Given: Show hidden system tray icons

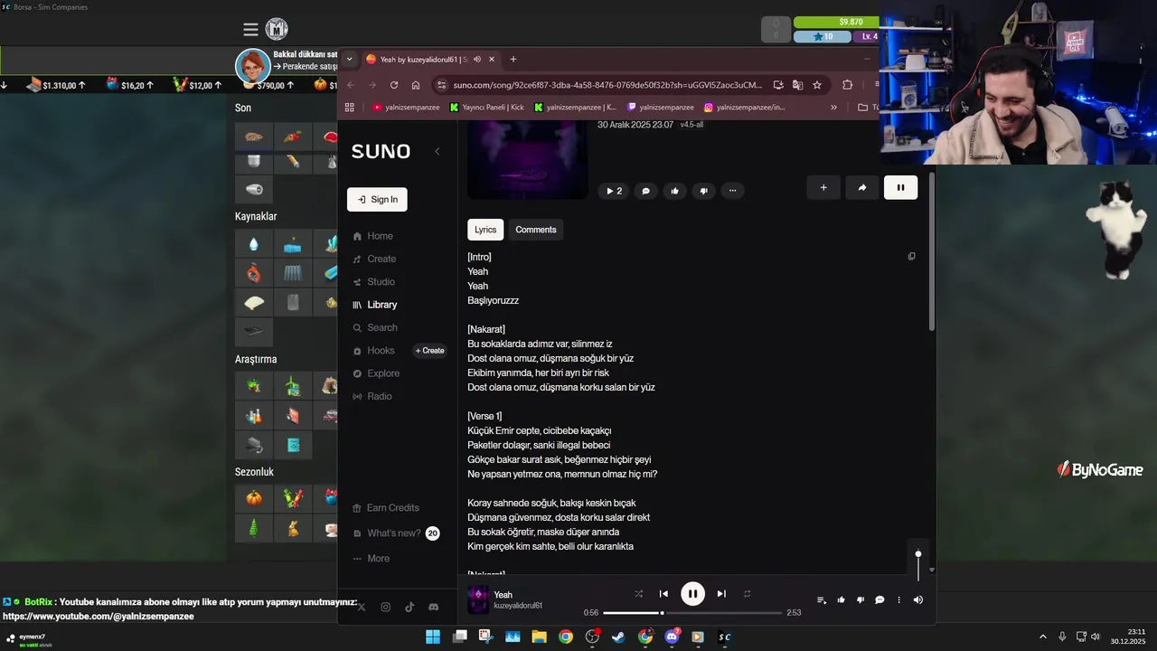Looking at the screenshot, I should point(1042,637).
